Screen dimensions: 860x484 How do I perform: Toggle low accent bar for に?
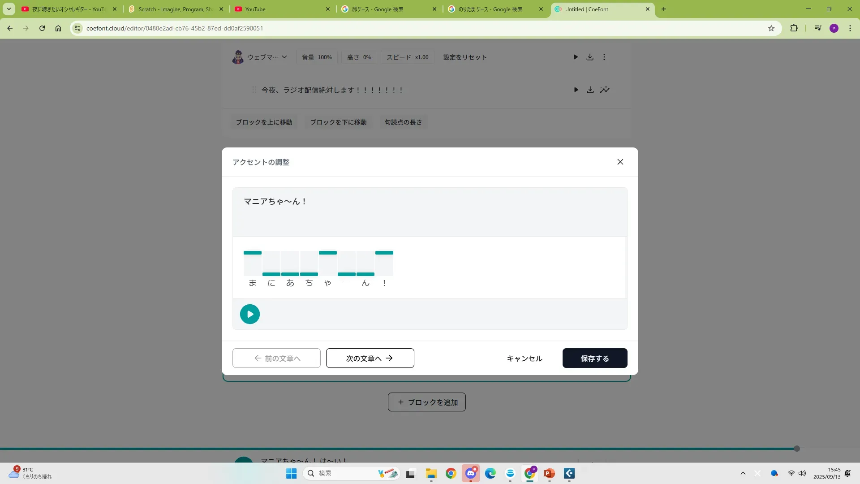point(271,274)
